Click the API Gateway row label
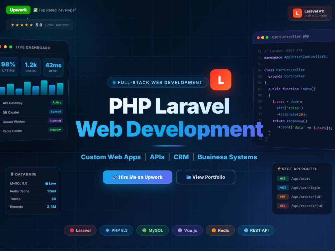The image size is (335, 251). coord(12,103)
